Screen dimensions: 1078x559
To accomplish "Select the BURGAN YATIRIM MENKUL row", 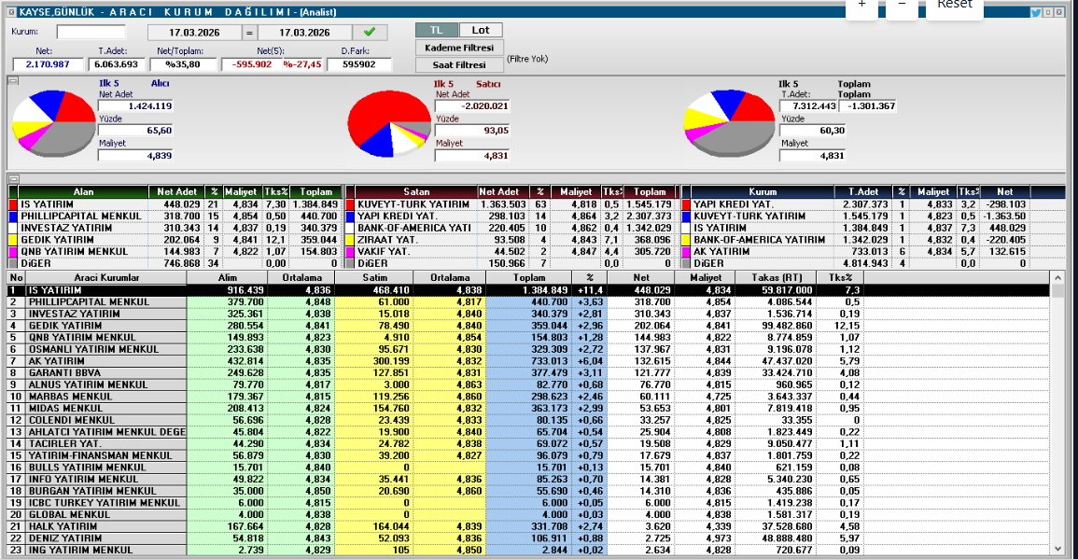I will point(528,491).
